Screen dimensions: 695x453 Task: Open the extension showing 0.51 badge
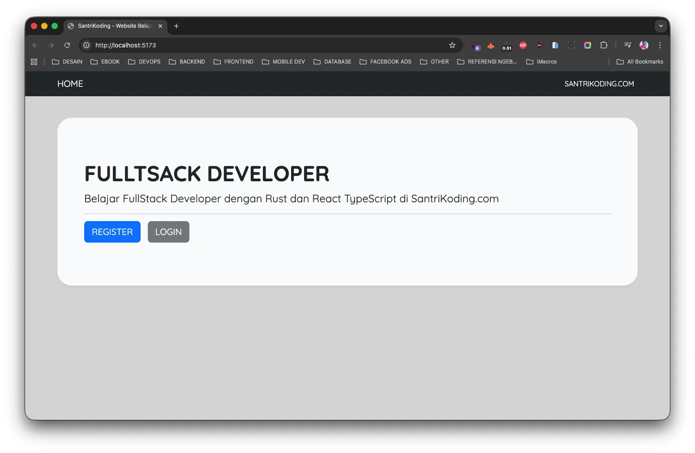point(507,46)
